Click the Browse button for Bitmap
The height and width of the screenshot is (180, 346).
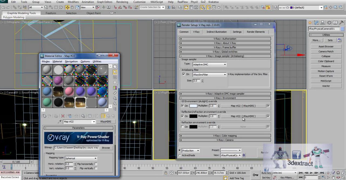(106, 148)
